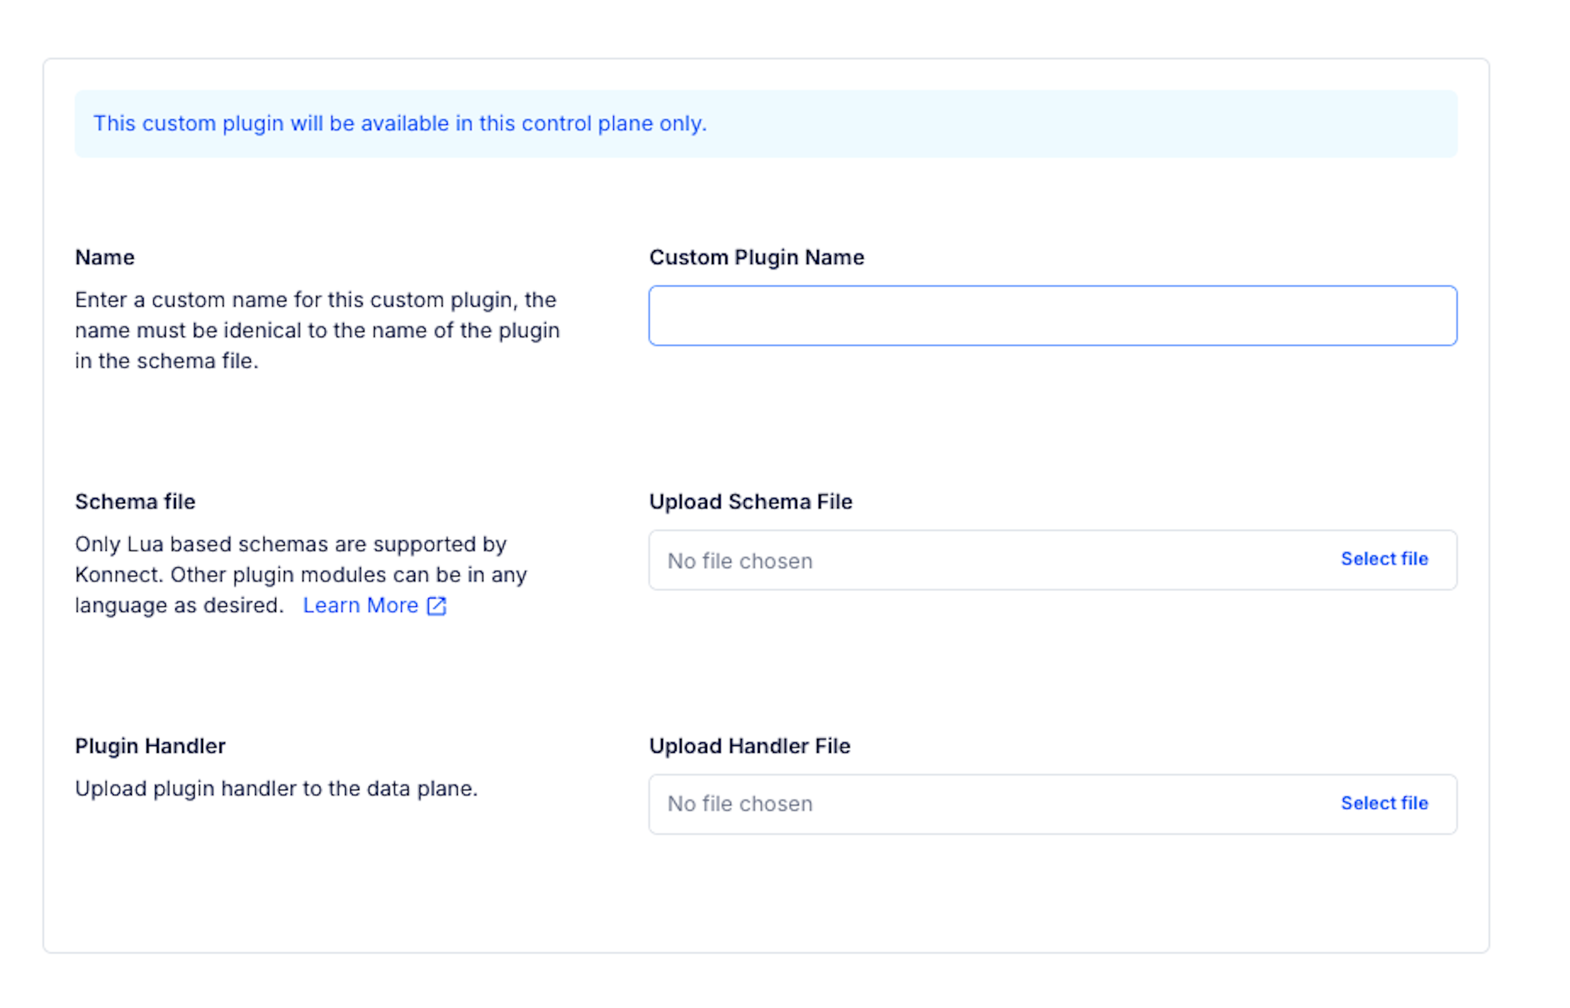The width and height of the screenshot is (1570, 1008).
Task: Click Select file for Upload Schema File
Action: [1384, 559]
